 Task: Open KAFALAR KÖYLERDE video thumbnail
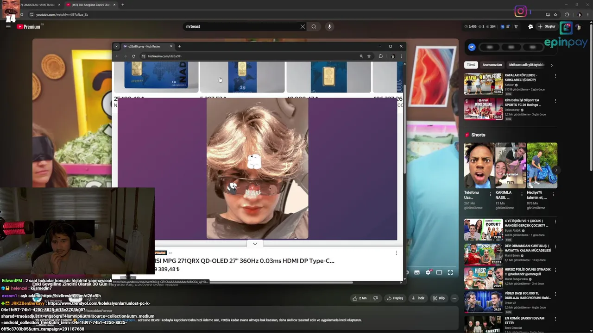point(483,84)
